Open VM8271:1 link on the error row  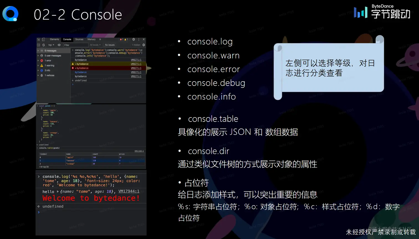pos(136,68)
